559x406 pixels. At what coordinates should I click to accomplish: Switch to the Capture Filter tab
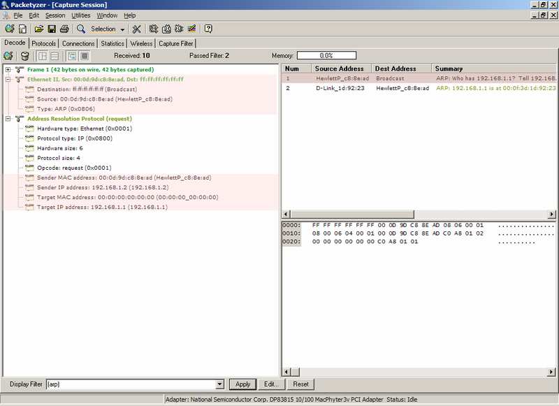pyautogui.click(x=176, y=43)
